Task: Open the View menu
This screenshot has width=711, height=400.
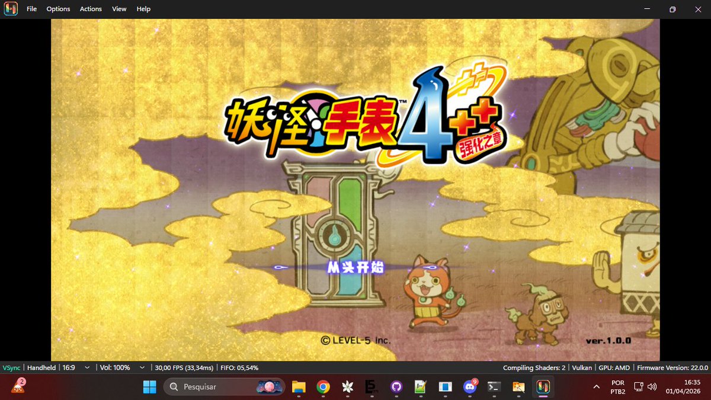Action: click(119, 9)
